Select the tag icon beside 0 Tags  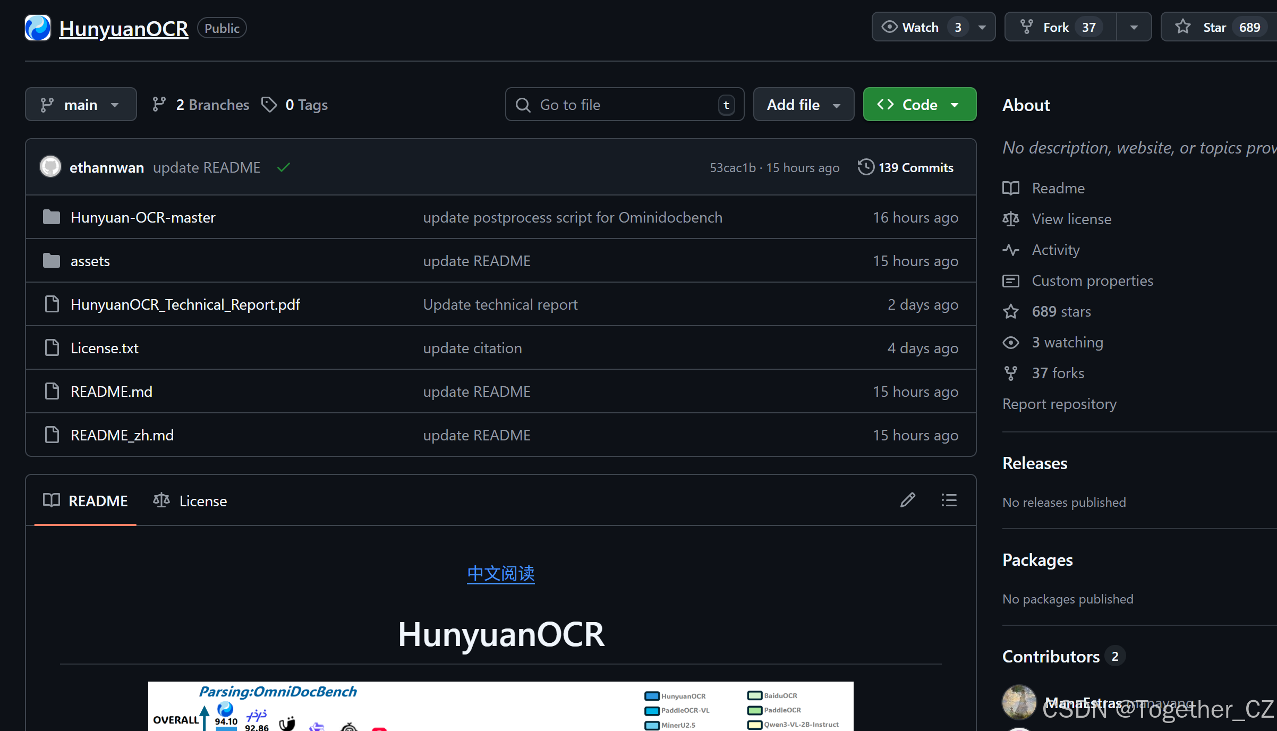coord(269,104)
